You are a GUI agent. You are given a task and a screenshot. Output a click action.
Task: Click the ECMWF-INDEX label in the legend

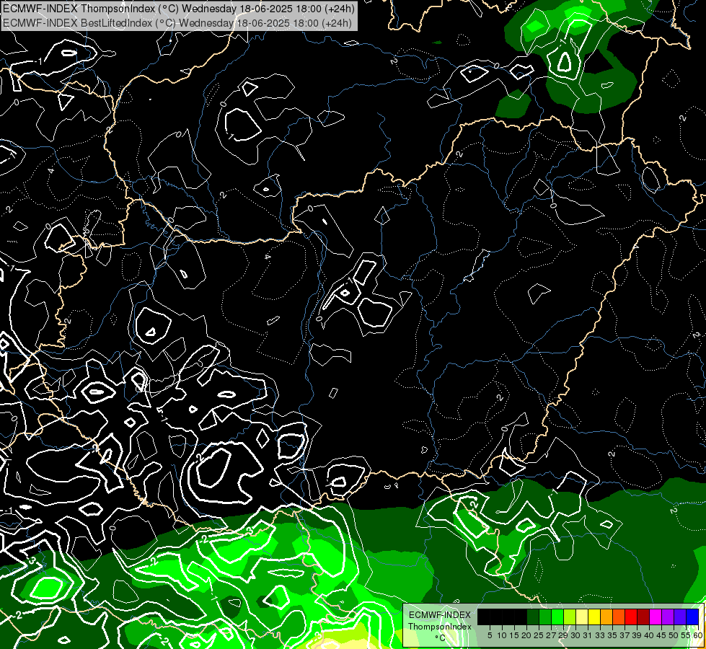pos(440,615)
